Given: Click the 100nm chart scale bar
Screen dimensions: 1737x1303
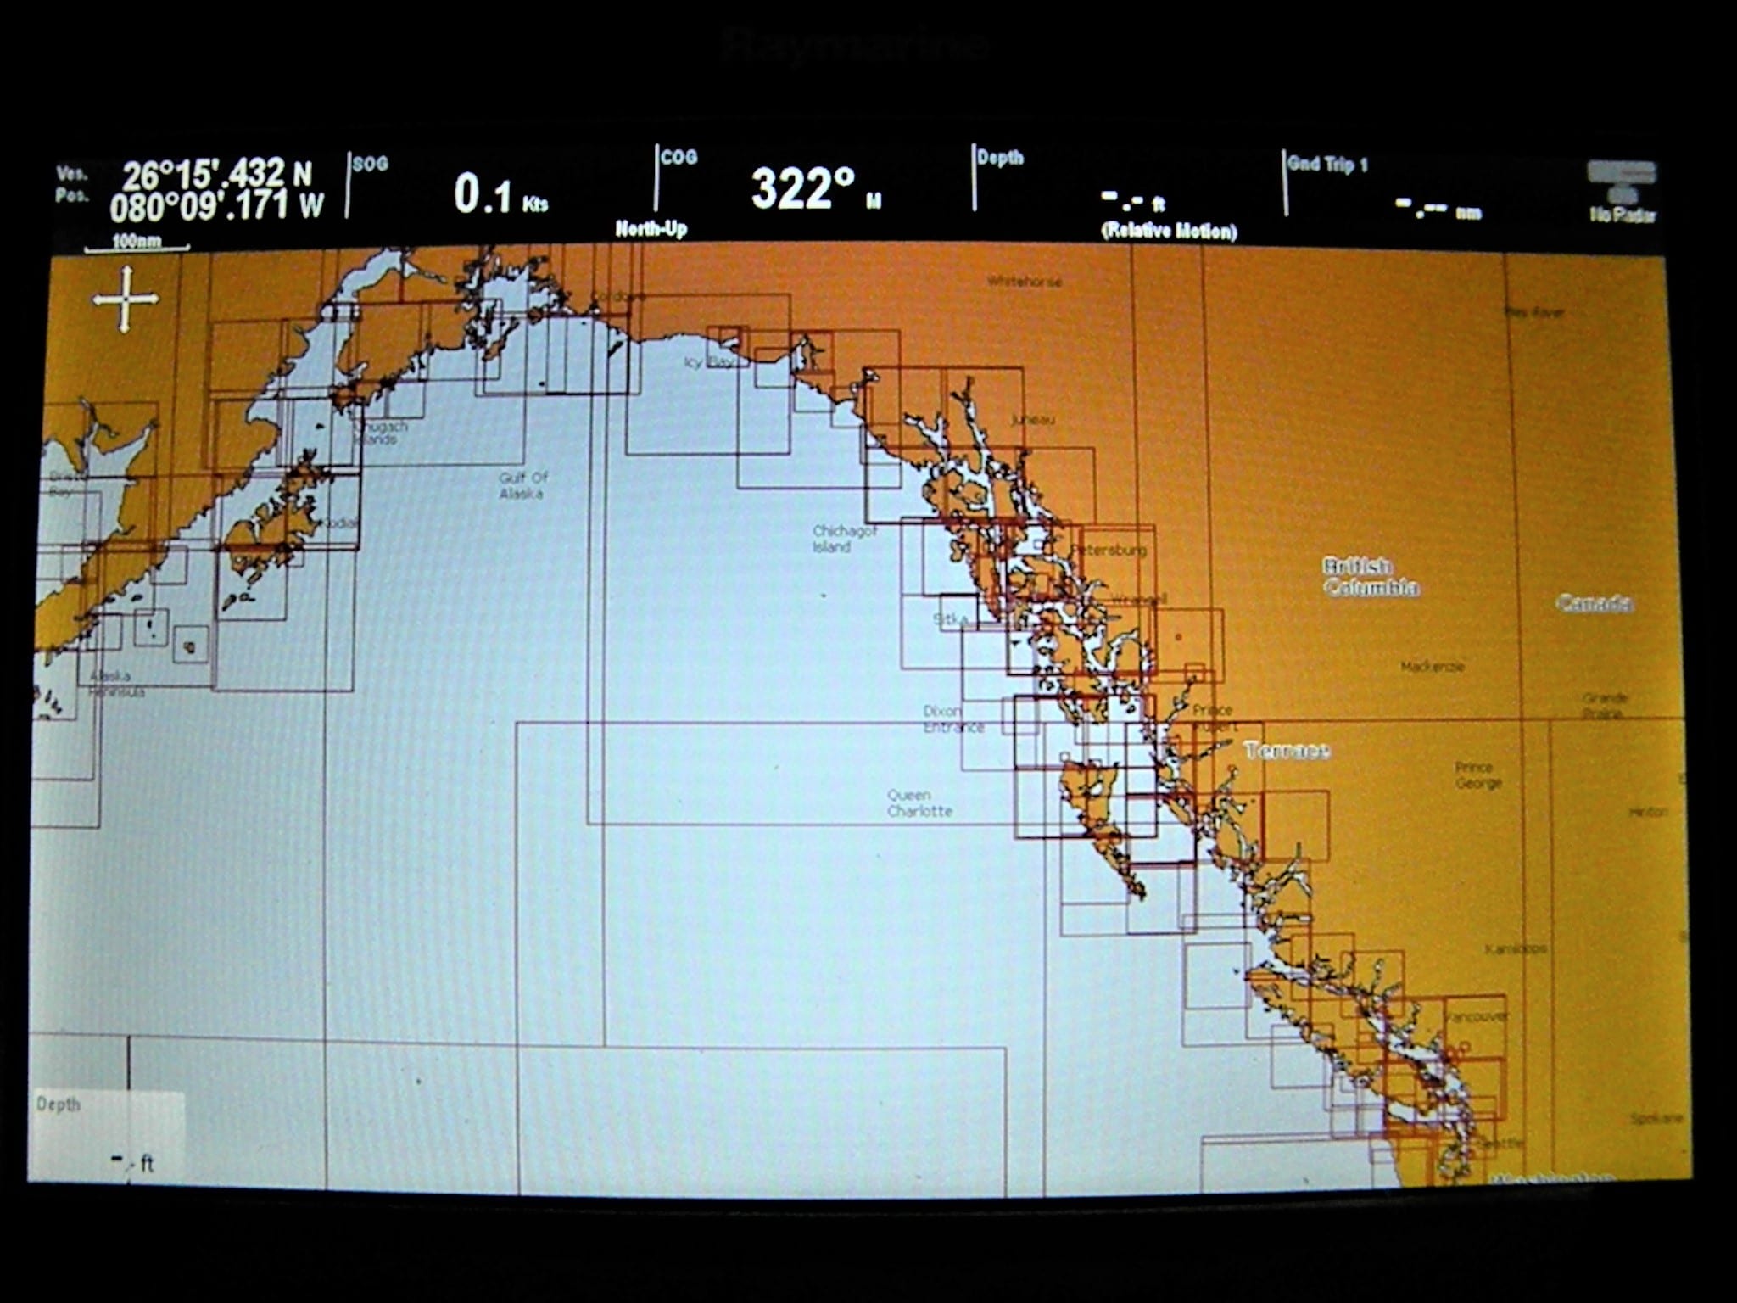Looking at the screenshot, I should click(x=137, y=245).
